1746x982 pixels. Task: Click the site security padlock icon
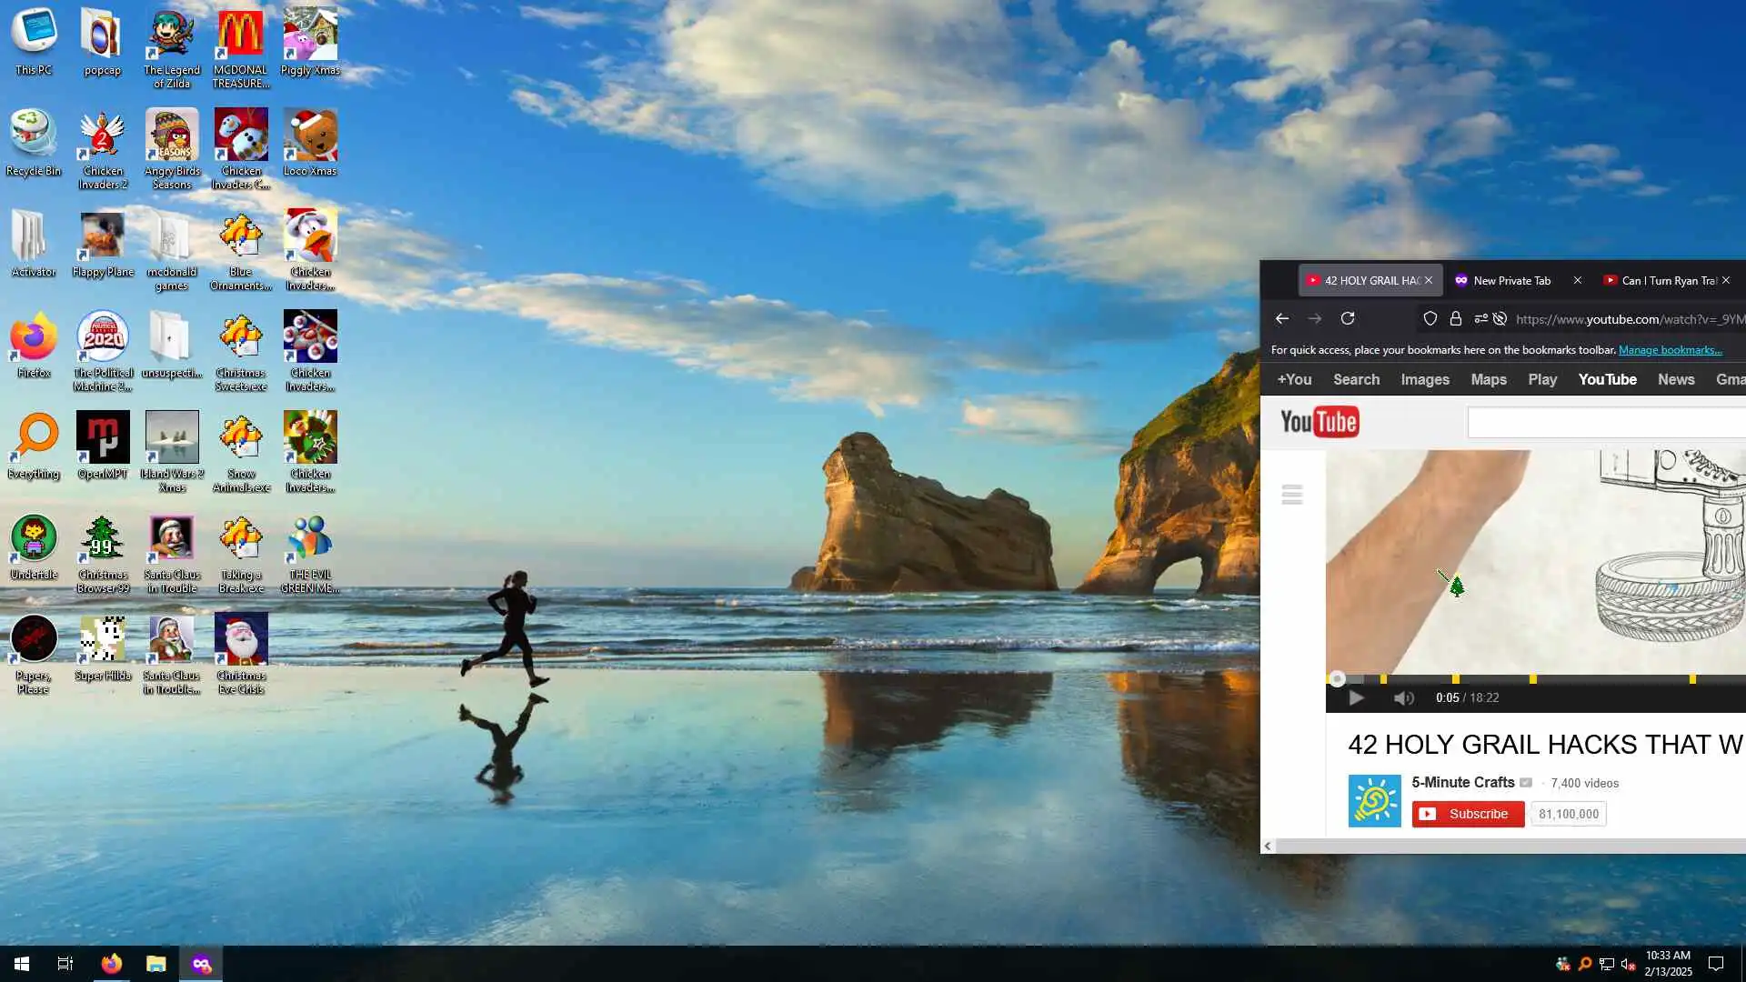pyautogui.click(x=1456, y=318)
